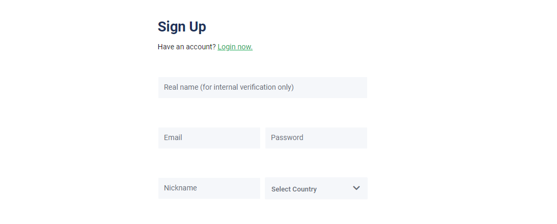Focus the Real name input field
557x224 pixels.
point(262,87)
